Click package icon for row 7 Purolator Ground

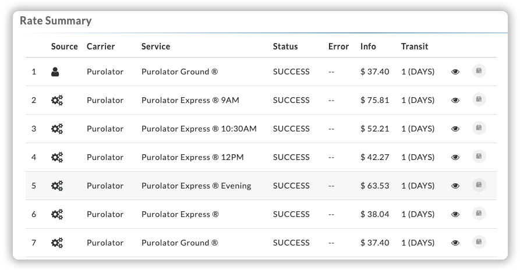click(479, 242)
